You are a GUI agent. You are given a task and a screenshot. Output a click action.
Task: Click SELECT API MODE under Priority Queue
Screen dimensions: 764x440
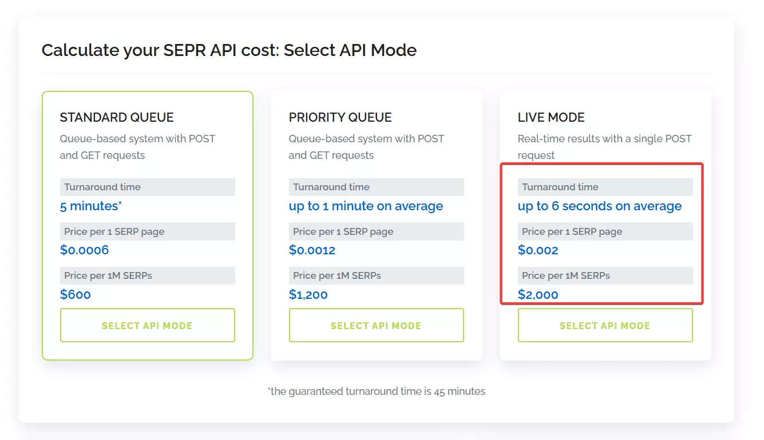pos(376,325)
